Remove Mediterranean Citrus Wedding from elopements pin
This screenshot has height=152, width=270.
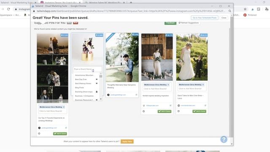click(64, 107)
